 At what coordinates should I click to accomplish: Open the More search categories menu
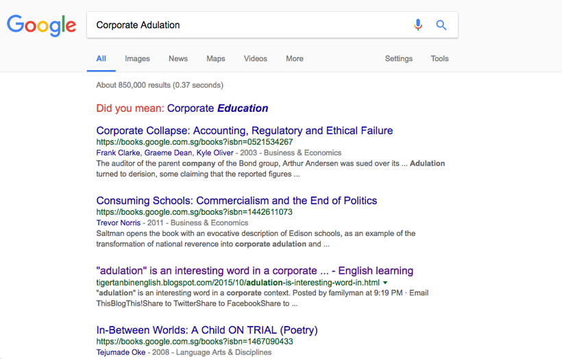coord(295,58)
